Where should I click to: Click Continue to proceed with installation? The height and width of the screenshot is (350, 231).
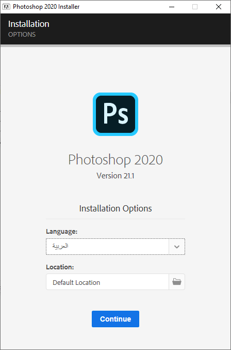coord(115,319)
